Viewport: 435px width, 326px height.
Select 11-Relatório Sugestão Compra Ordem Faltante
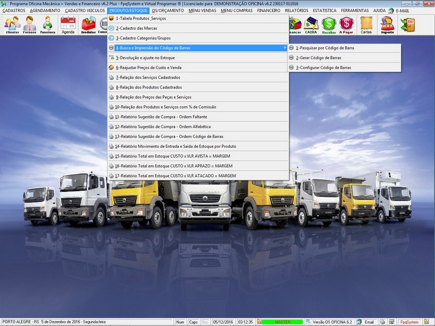[198, 117]
